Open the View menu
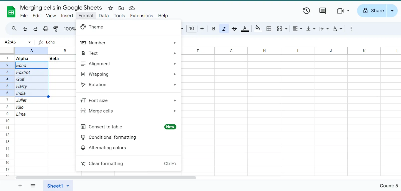This screenshot has height=191, width=401. (51, 15)
